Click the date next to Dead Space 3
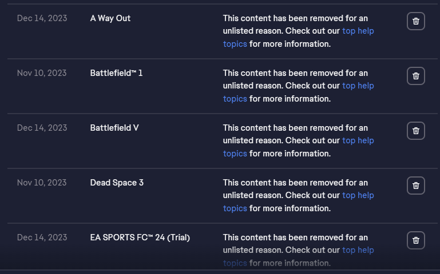 tap(42, 183)
